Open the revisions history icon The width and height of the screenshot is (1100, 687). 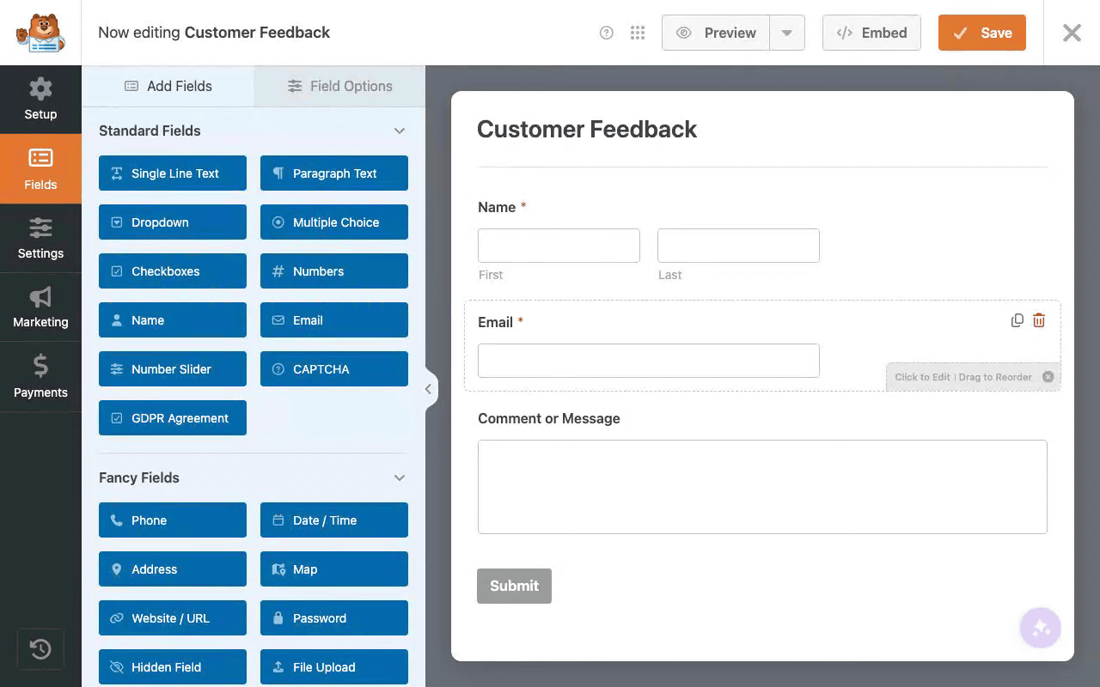tap(40, 649)
